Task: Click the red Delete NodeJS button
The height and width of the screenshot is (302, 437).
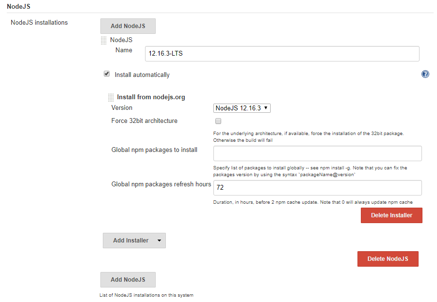Action: pos(388,259)
